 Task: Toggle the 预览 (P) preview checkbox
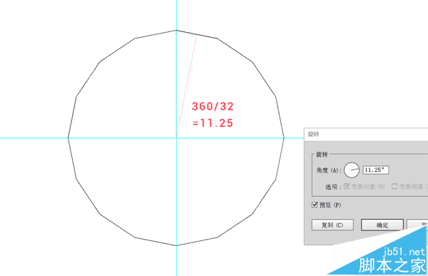(x=315, y=205)
